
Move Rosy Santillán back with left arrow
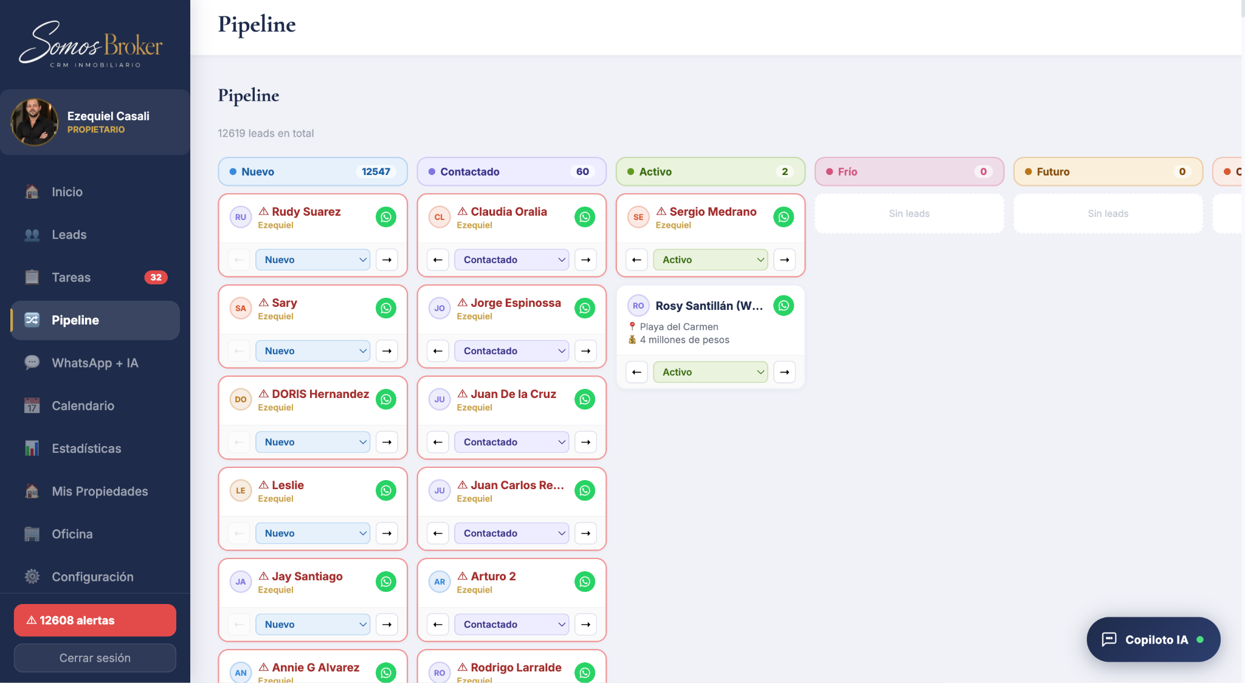[x=636, y=372]
